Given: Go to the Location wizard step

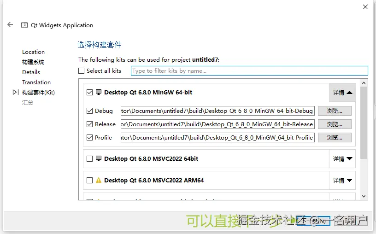Looking at the screenshot, I should 33,52.
